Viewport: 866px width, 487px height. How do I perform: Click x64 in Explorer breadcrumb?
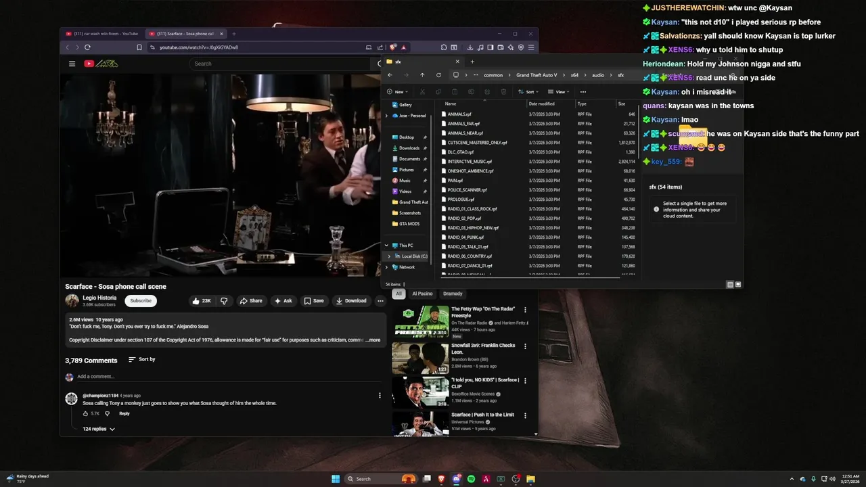(574, 75)
